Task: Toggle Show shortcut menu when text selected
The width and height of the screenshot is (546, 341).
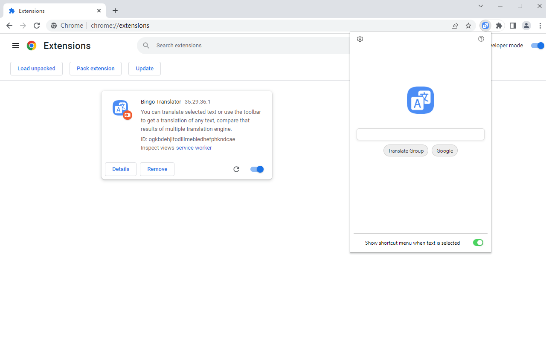Action: (x=478, y=243)
